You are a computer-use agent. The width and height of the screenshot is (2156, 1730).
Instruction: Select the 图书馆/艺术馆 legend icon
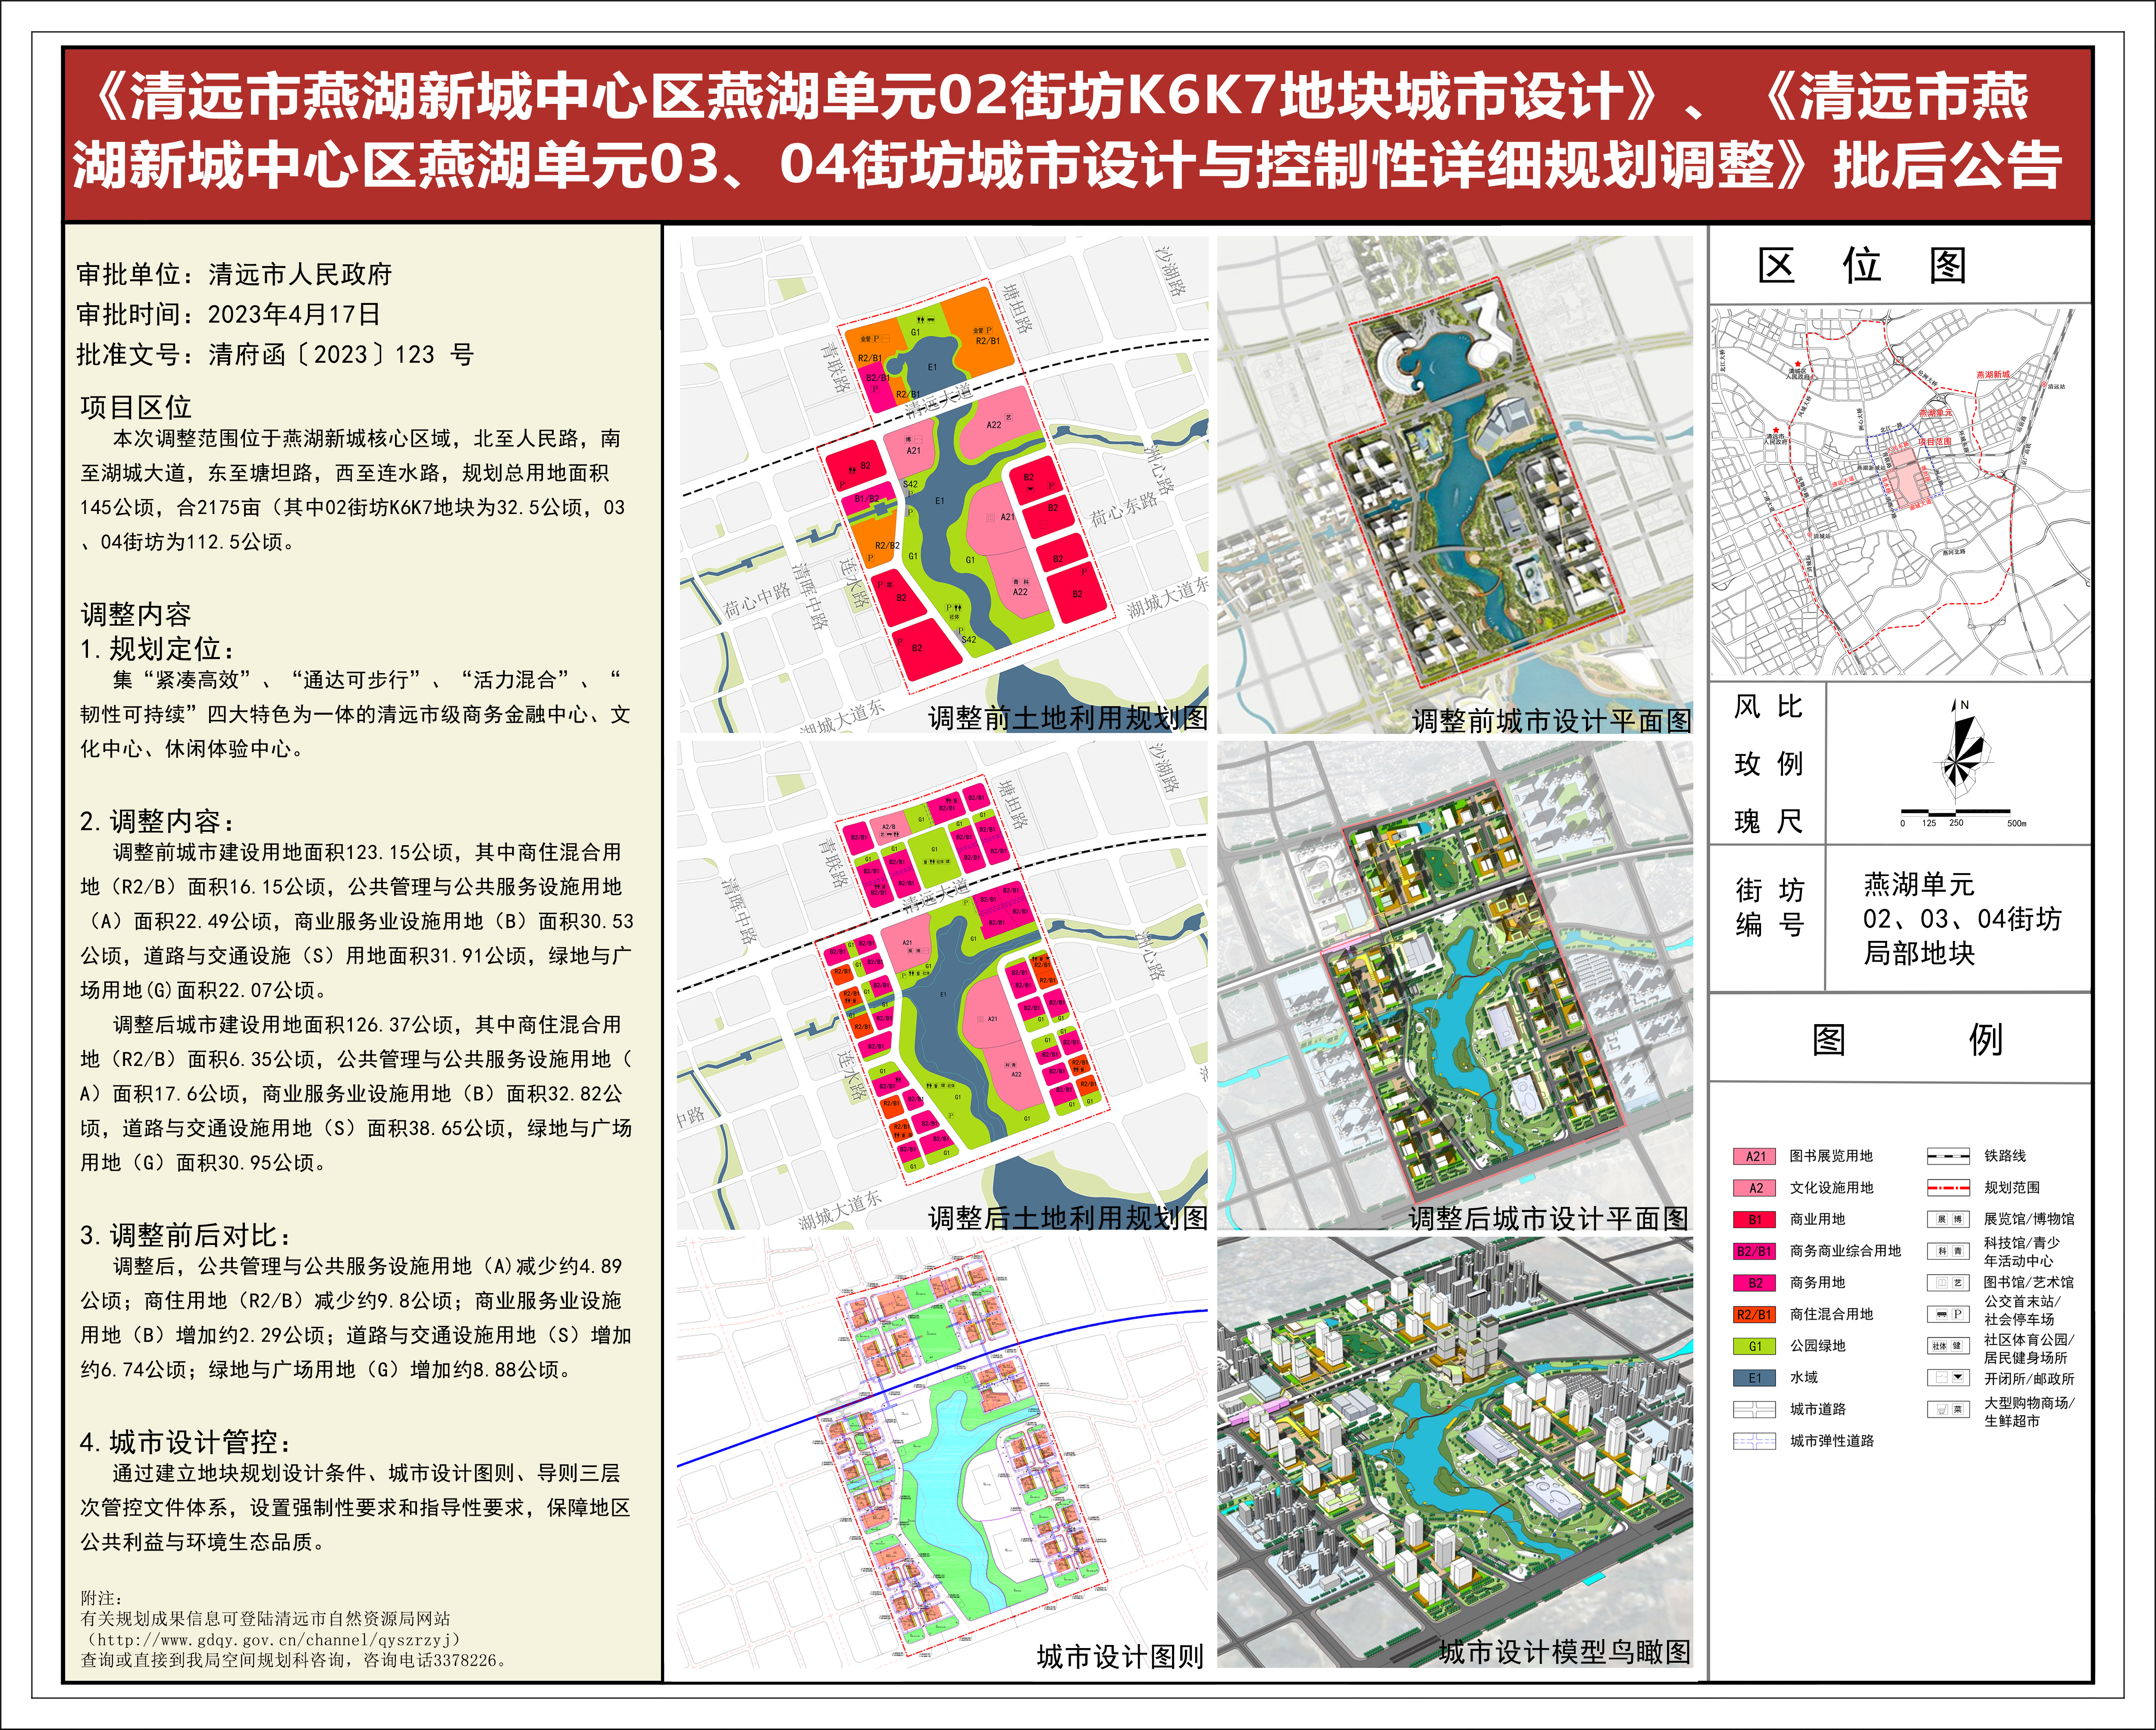[1948, 1283]
